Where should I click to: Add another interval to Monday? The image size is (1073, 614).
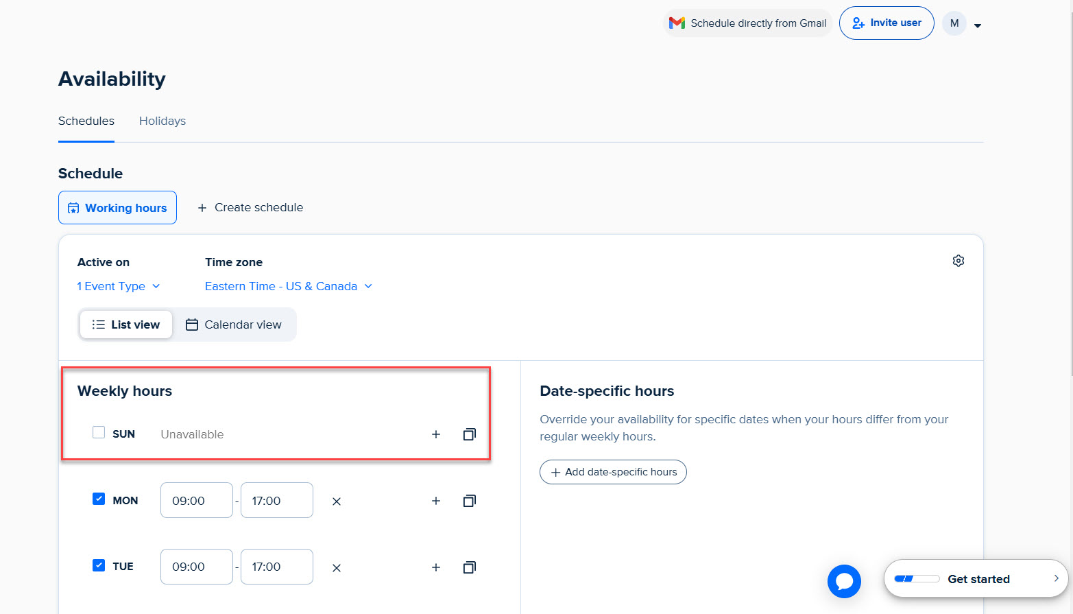click(436, 501)
